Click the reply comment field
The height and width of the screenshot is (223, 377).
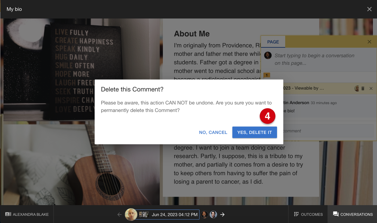tap(328, 131)
